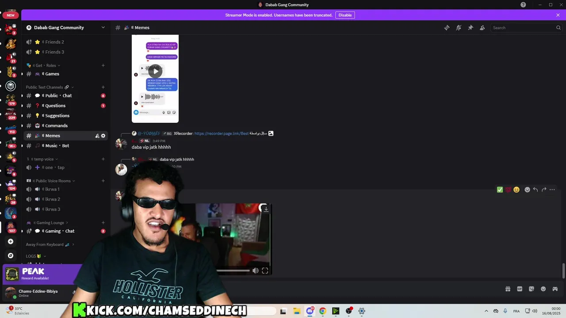Add a Server plus button
The width and height of the screenshot is (566, 318).
tap(11, 242)
